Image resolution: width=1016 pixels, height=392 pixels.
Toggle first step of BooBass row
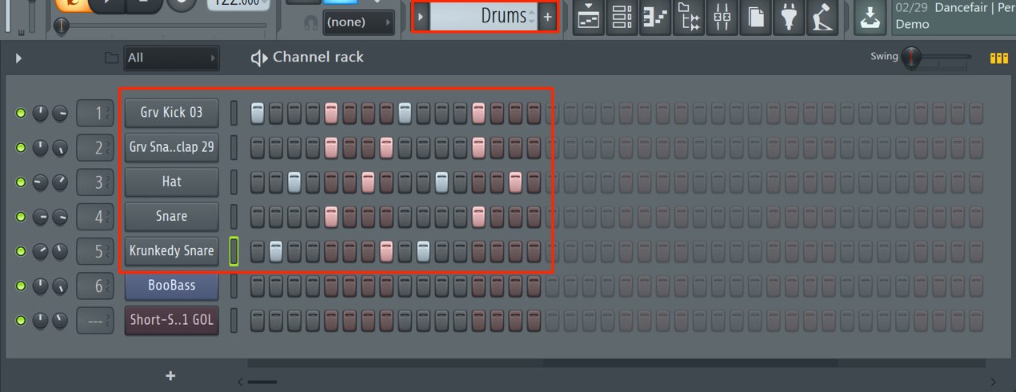257,286
